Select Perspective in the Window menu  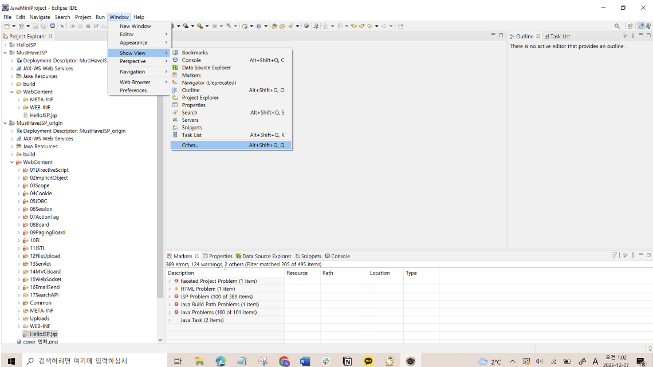point(140,61)
